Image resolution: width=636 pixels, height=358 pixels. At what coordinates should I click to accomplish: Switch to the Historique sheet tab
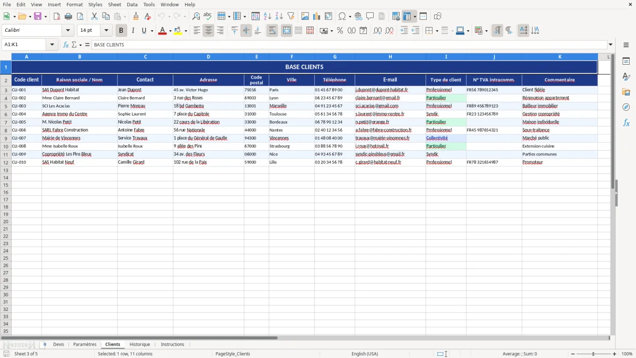(140, 344)
